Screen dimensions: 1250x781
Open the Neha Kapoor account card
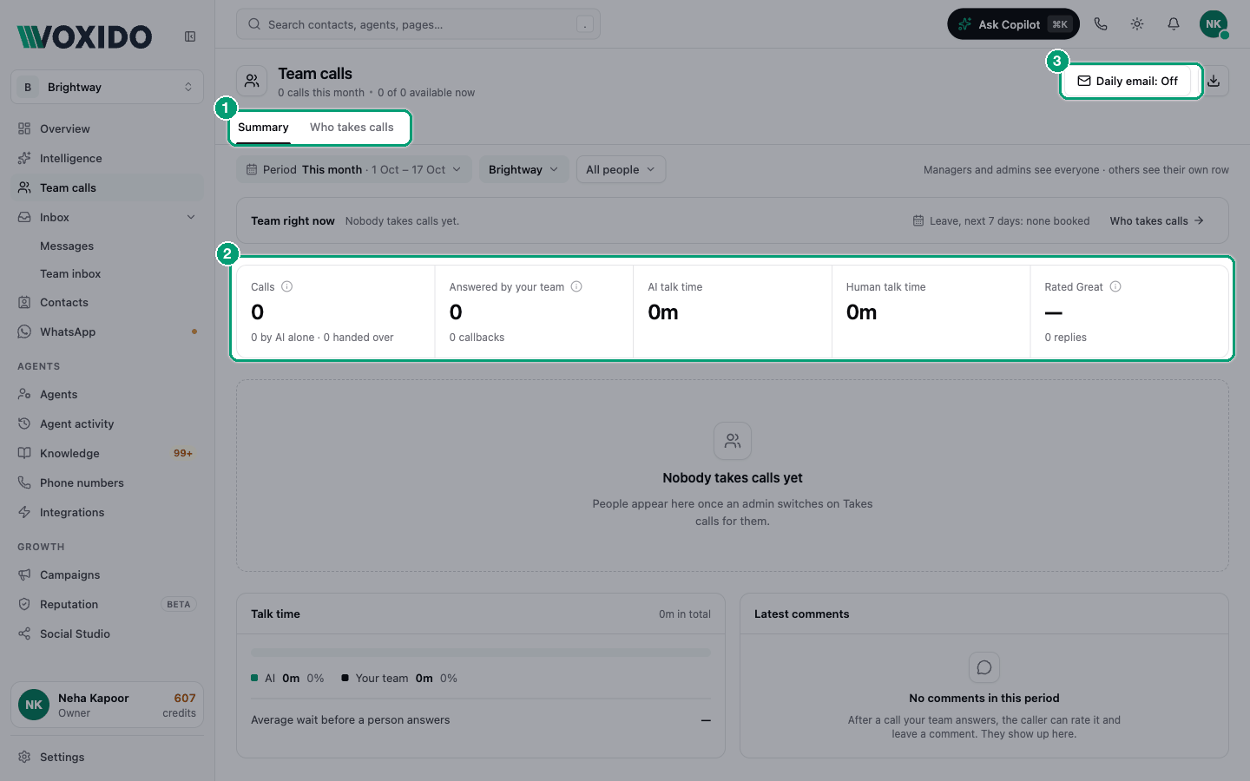(x=108, y=705)
